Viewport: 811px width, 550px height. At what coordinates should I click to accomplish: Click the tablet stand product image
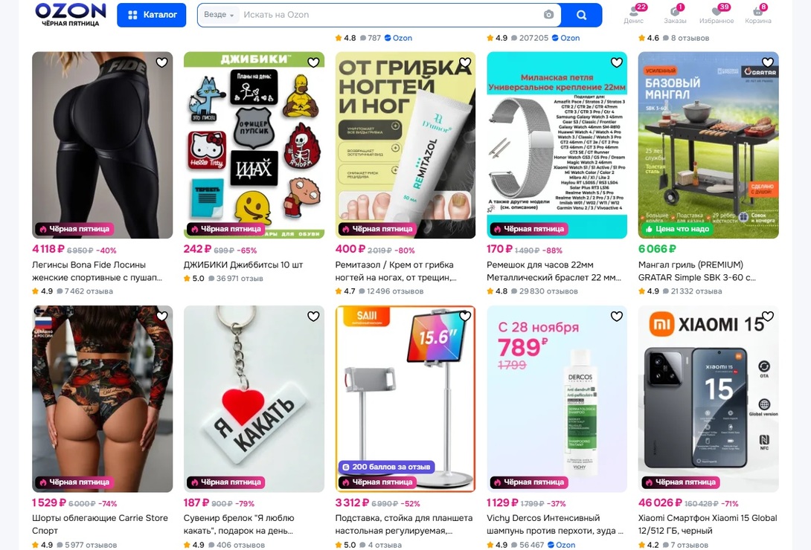click(405, 398)
